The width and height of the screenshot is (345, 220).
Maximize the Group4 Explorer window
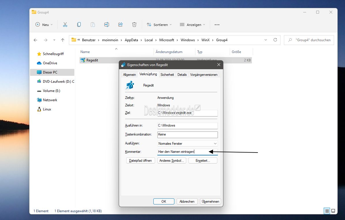318,12
